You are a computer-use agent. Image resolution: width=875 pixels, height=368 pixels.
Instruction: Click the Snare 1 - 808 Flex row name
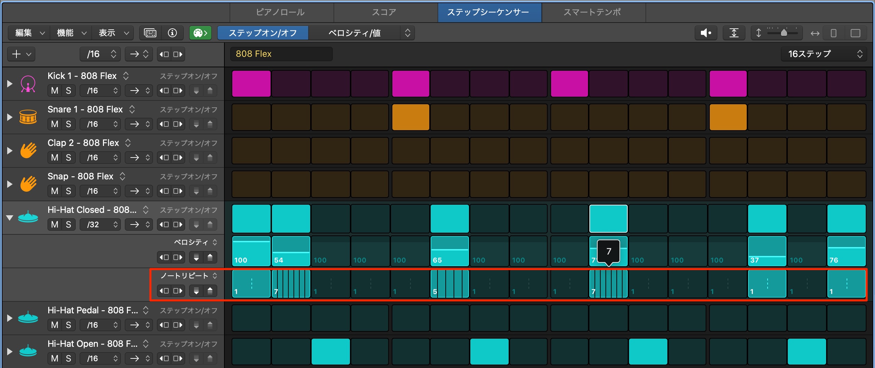click(85, 109)
